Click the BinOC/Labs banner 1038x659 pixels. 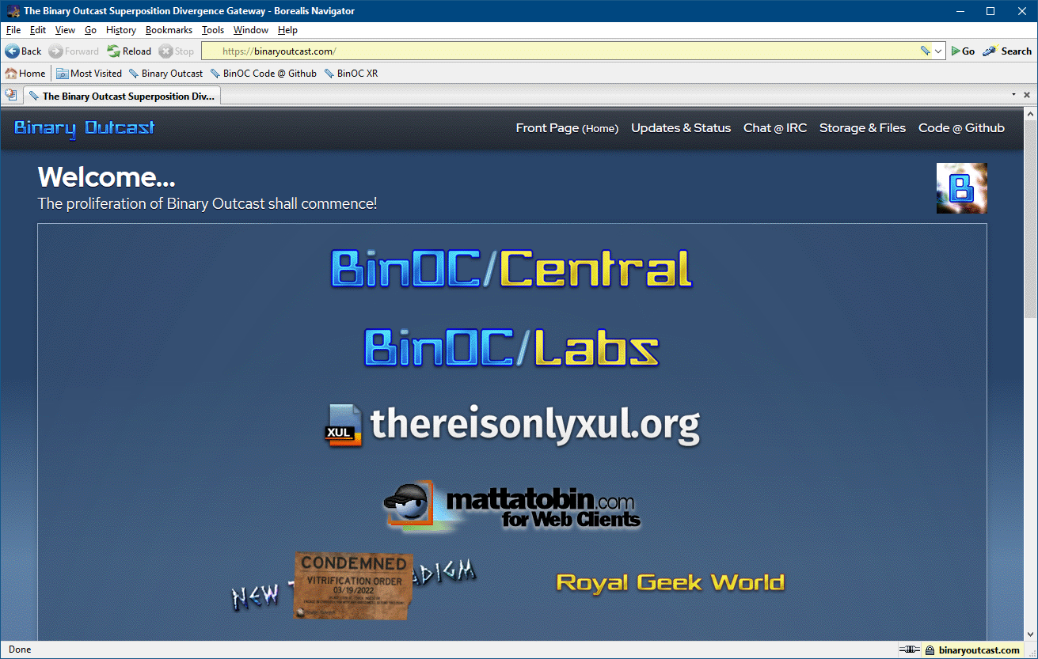[511, 347]
